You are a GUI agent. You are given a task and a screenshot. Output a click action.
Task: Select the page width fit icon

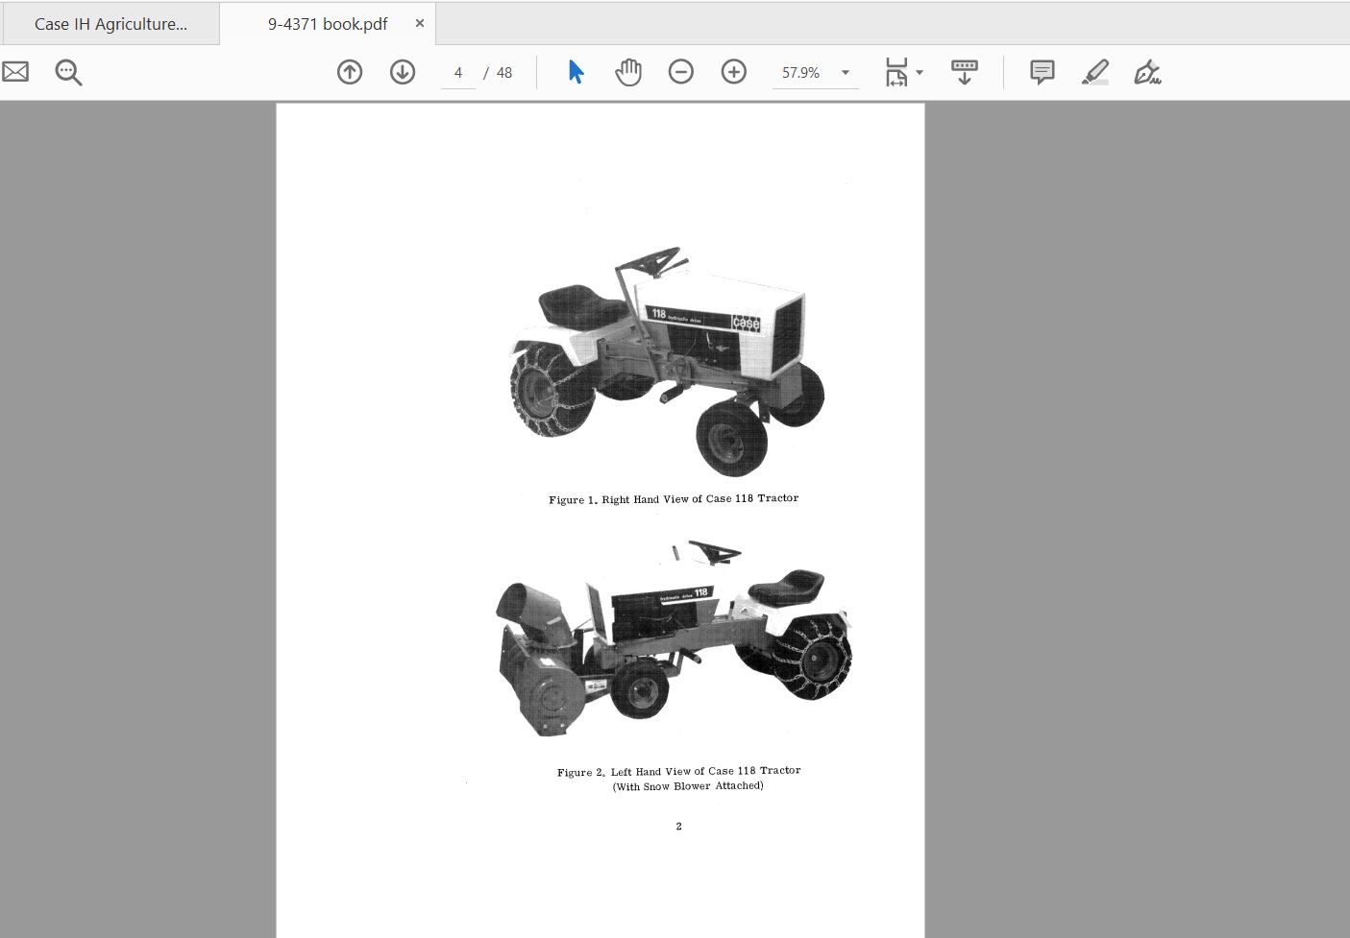(896, 71)
